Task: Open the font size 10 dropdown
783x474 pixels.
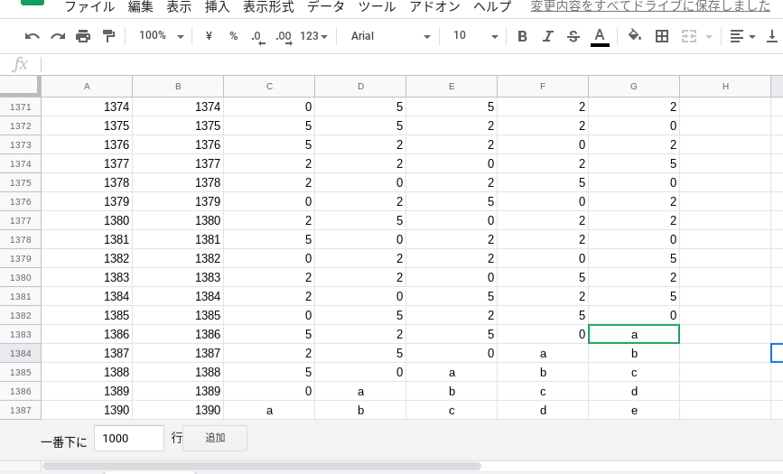Action: coord(475,35)
